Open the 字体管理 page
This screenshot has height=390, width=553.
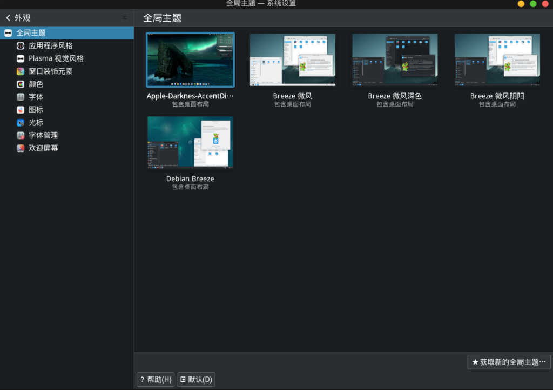point(67,135)
